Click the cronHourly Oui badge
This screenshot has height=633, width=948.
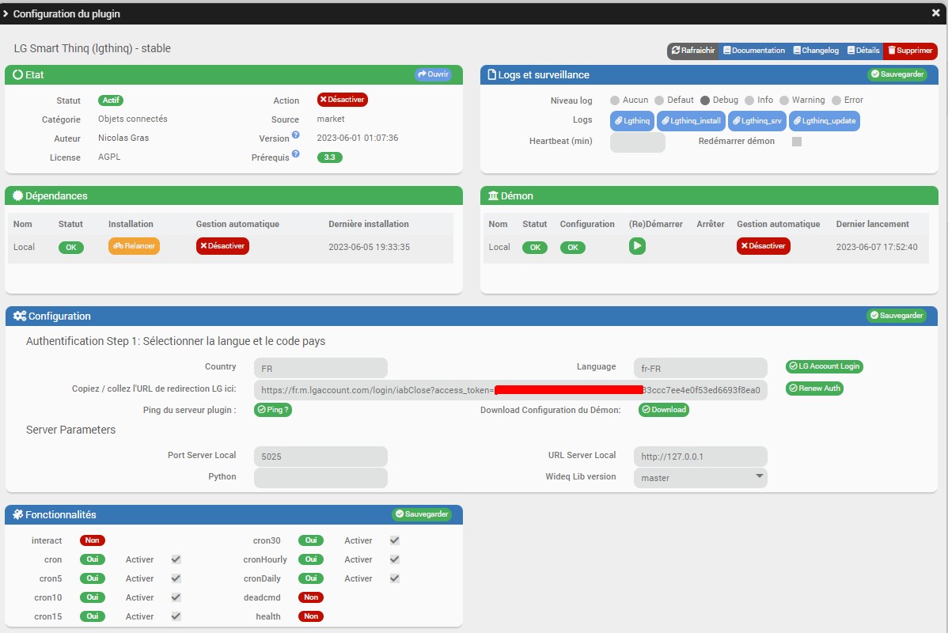click(311, 559)
